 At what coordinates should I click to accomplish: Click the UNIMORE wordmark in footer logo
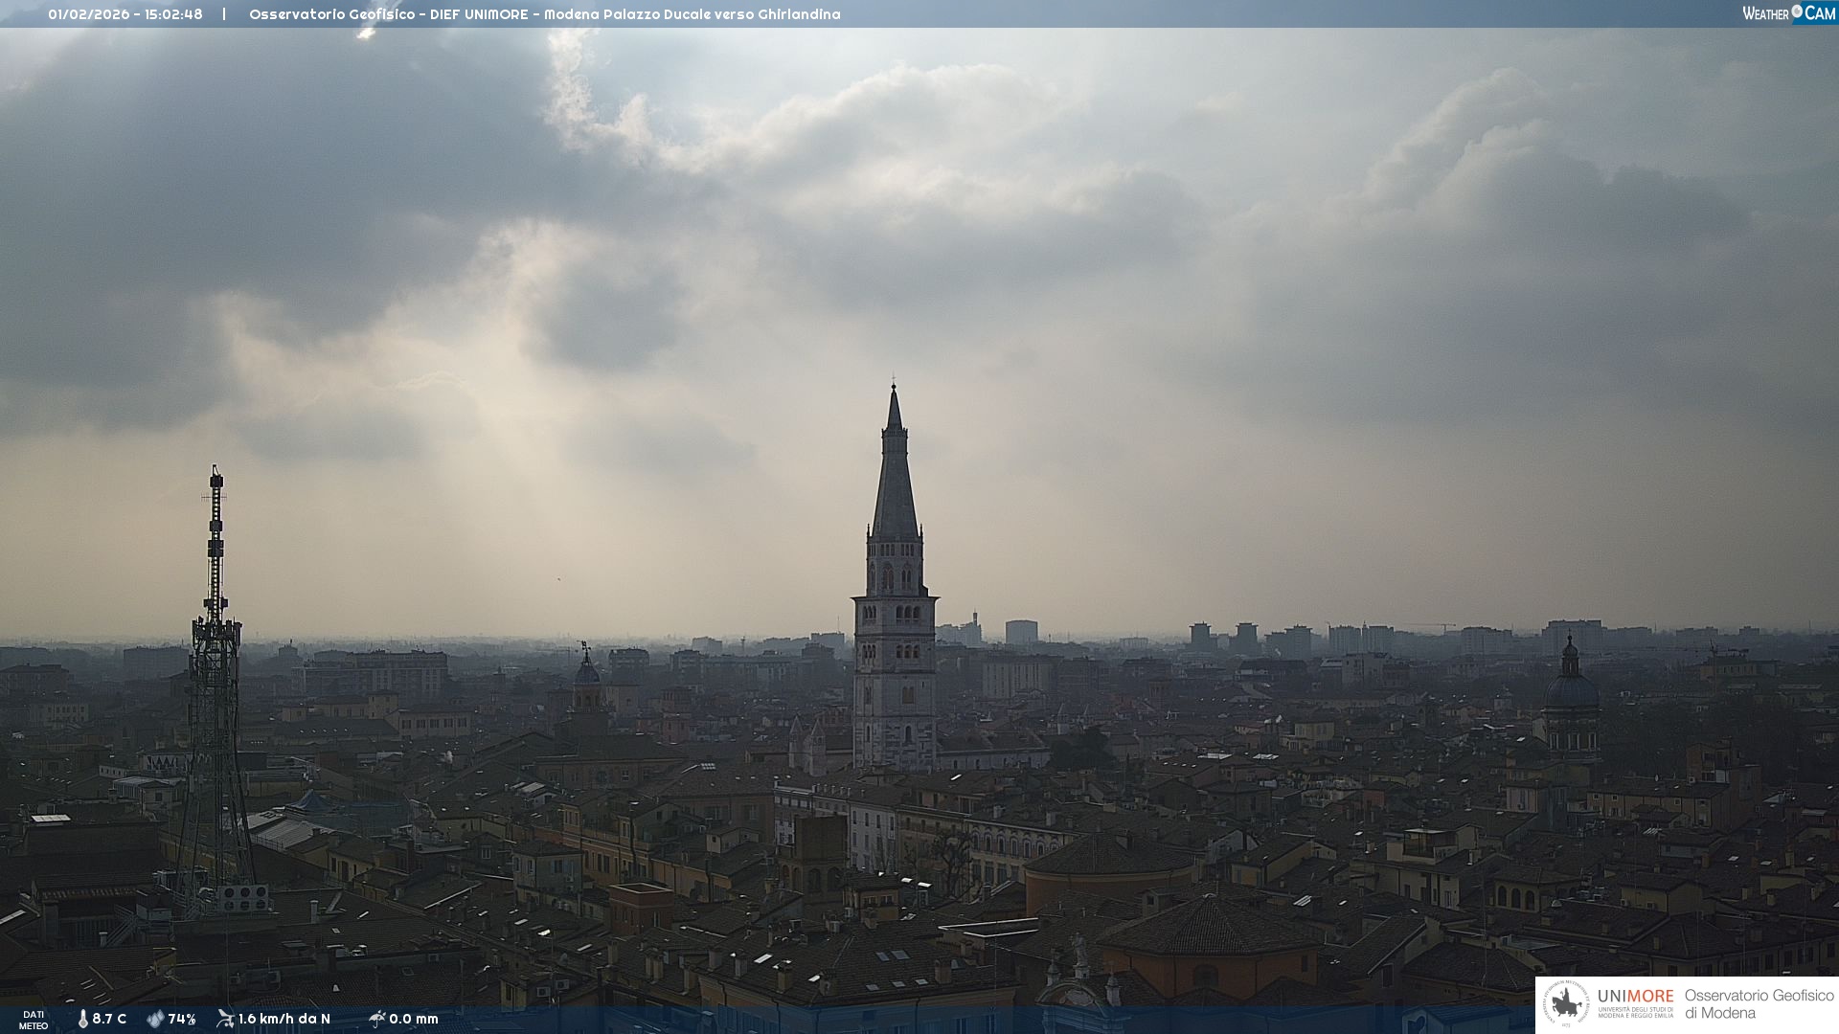pos(1635,996)
